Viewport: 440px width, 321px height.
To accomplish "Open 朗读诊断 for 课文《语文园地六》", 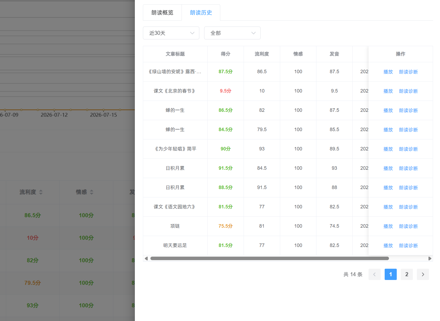I will pos(408,207).
